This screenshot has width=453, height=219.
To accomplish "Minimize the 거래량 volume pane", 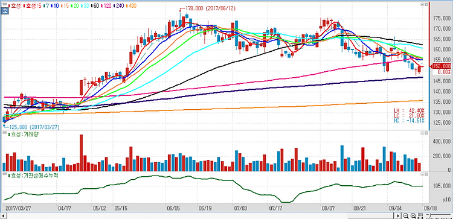I will pos(422,133).
